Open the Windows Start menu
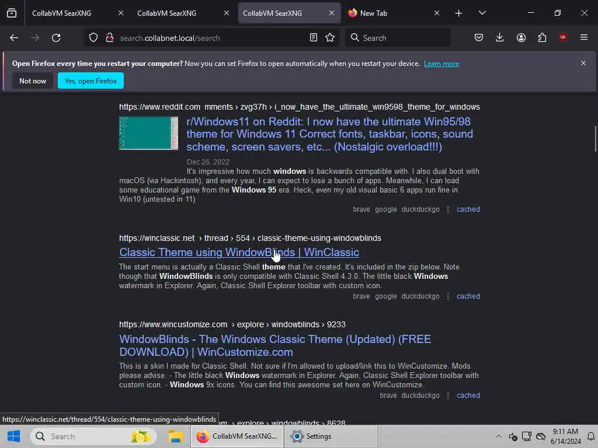Viewport: 598px width, 448px height. click(13, 436)
